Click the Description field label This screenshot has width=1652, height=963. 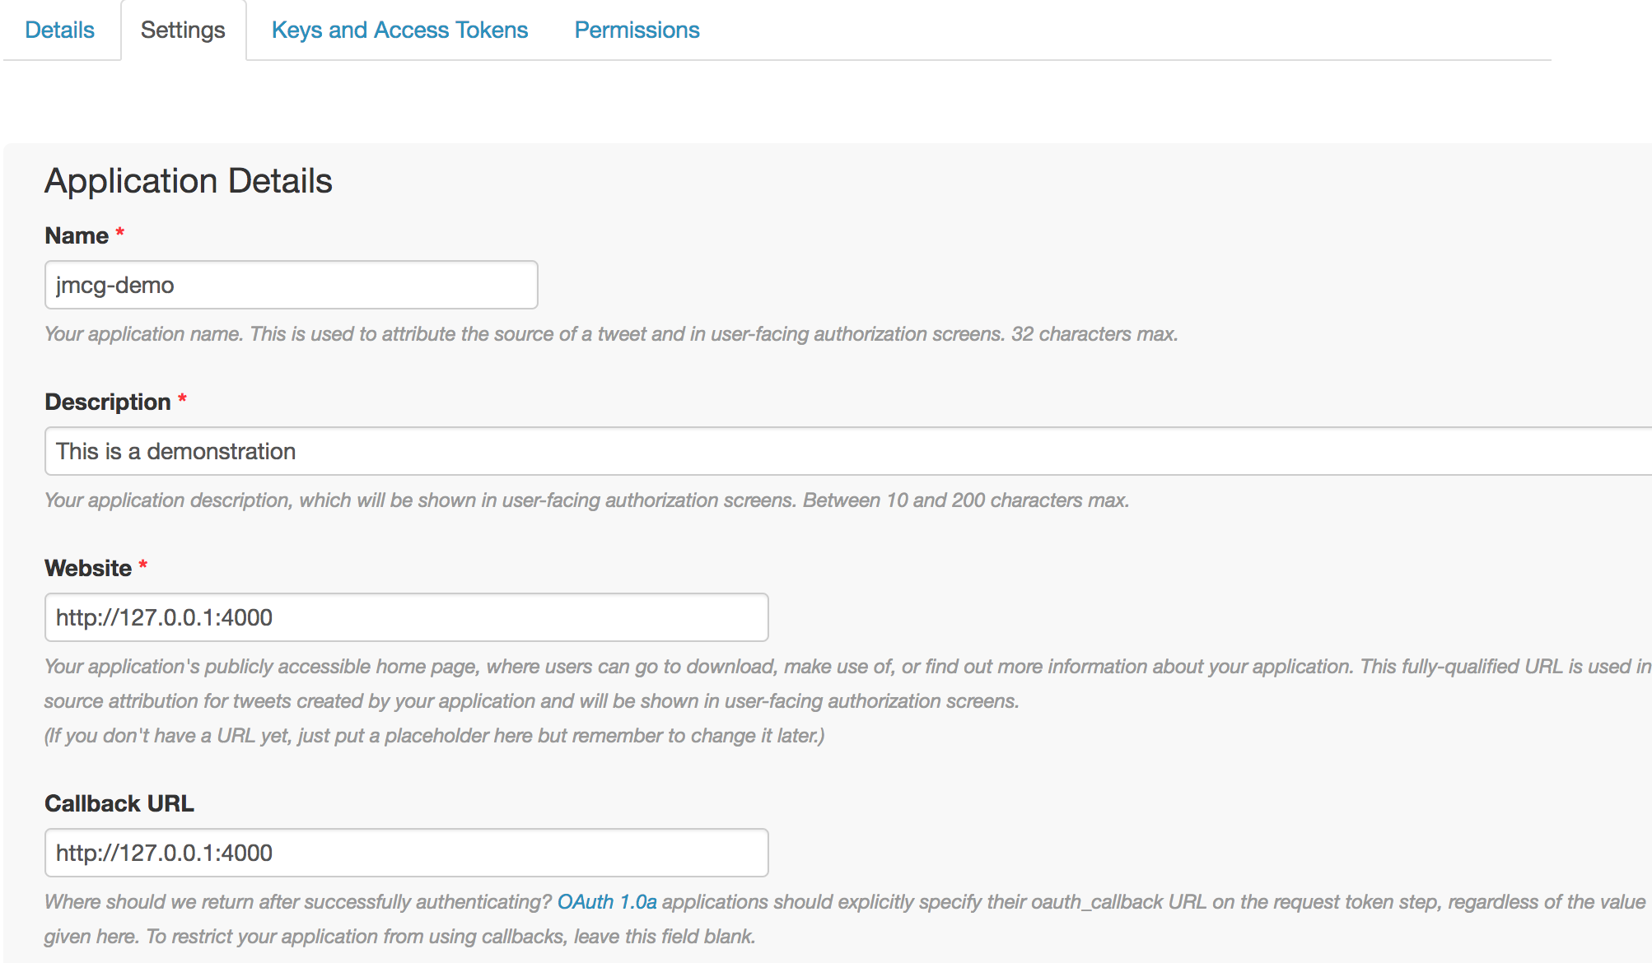[x=107, y=402]
